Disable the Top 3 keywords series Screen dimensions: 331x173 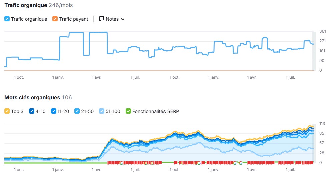point(7,111)
